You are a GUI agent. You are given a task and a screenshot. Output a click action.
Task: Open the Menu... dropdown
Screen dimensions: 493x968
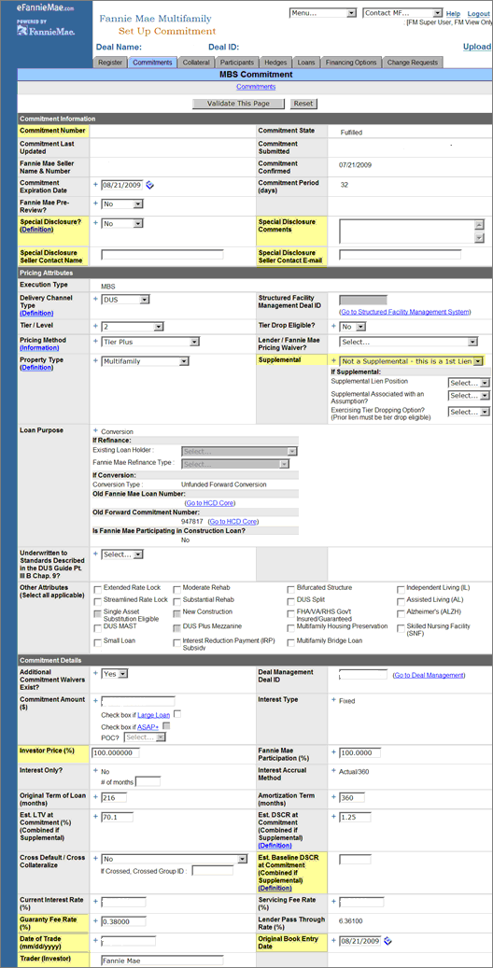point(323,13)
